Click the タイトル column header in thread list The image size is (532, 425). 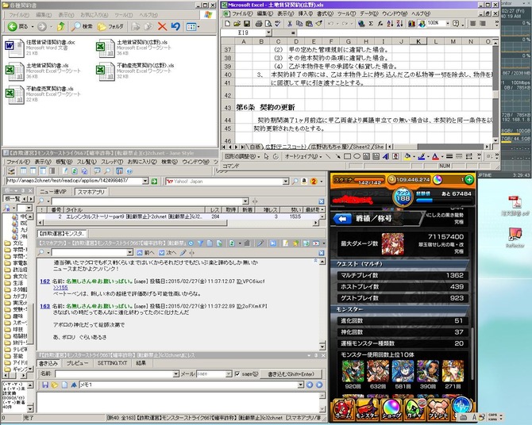tap(133, 210)
